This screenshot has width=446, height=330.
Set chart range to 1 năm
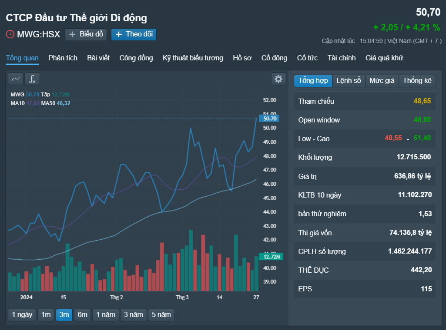(106, 315)
